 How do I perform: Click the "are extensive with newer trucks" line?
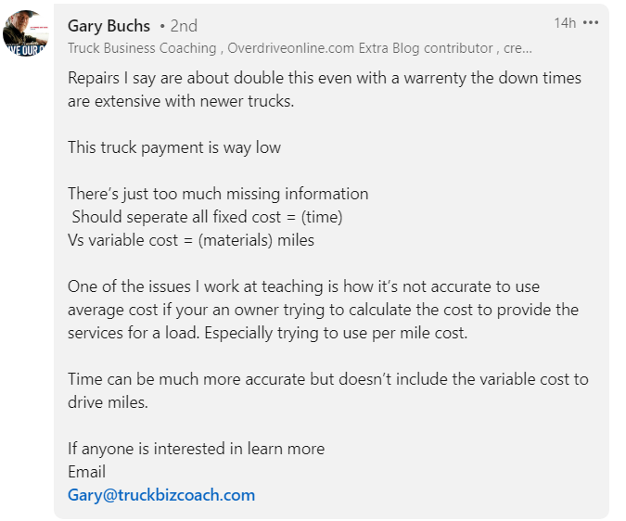[x=181, y=101]
